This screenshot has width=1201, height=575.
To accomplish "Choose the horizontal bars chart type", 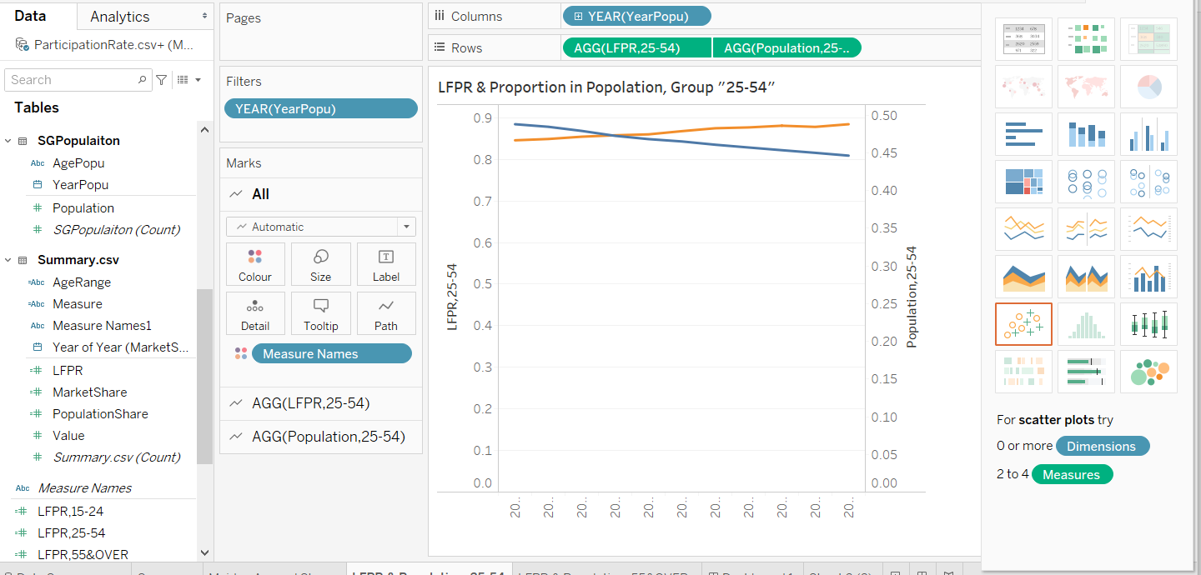I will coord(1023,133).
